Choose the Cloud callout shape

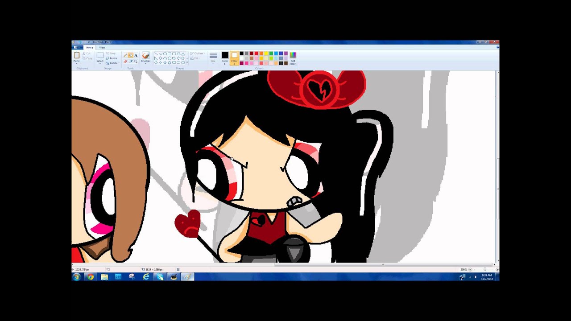[183, 62]
